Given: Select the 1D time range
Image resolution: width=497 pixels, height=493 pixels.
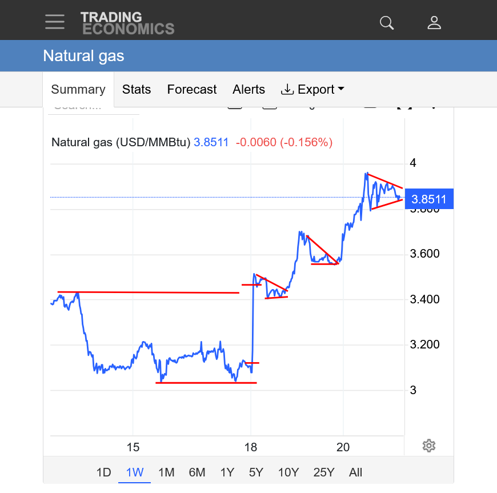Looking at the screenshot, I should pos(103,472).
